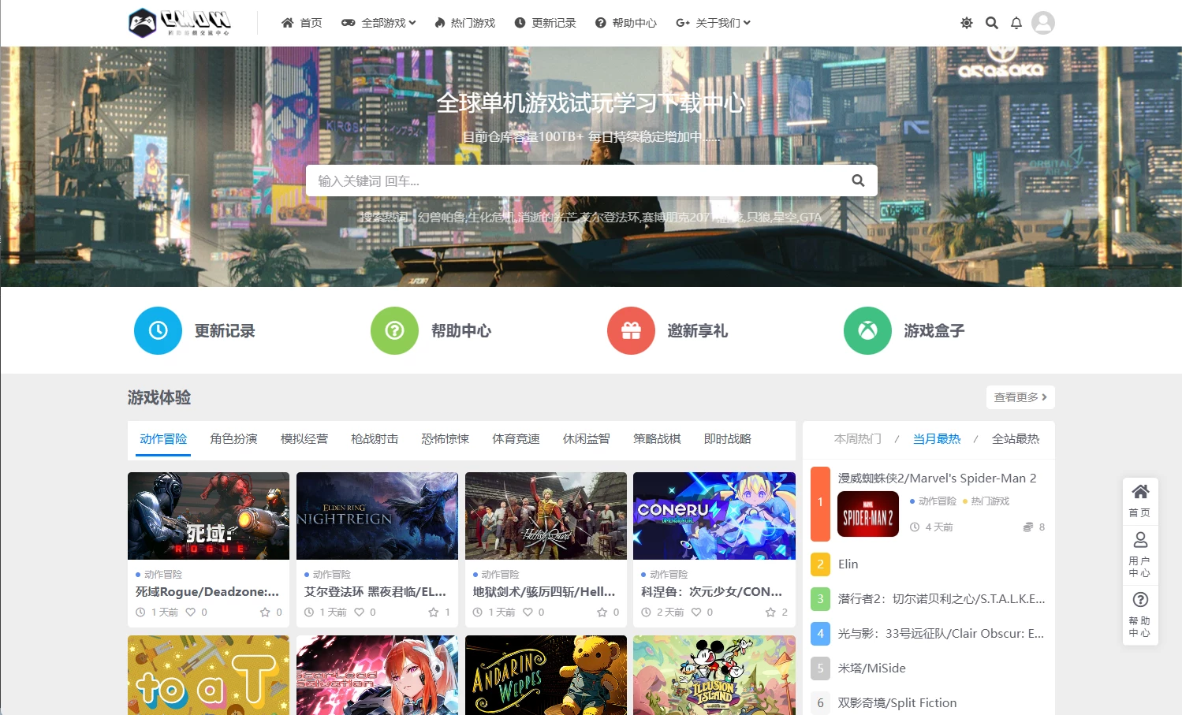Click like heart on 科涅鲁 card
The height and width of the screenshot is (715, 1182).
[696, 612]
